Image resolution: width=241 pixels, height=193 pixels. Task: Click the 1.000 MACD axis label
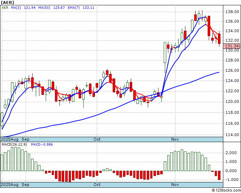pyautogui.click(x=231, y=162)
